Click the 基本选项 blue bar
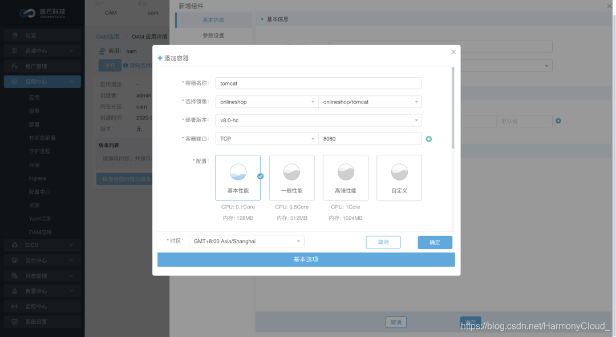Screen dimensions: 616x337 point(306,260)
